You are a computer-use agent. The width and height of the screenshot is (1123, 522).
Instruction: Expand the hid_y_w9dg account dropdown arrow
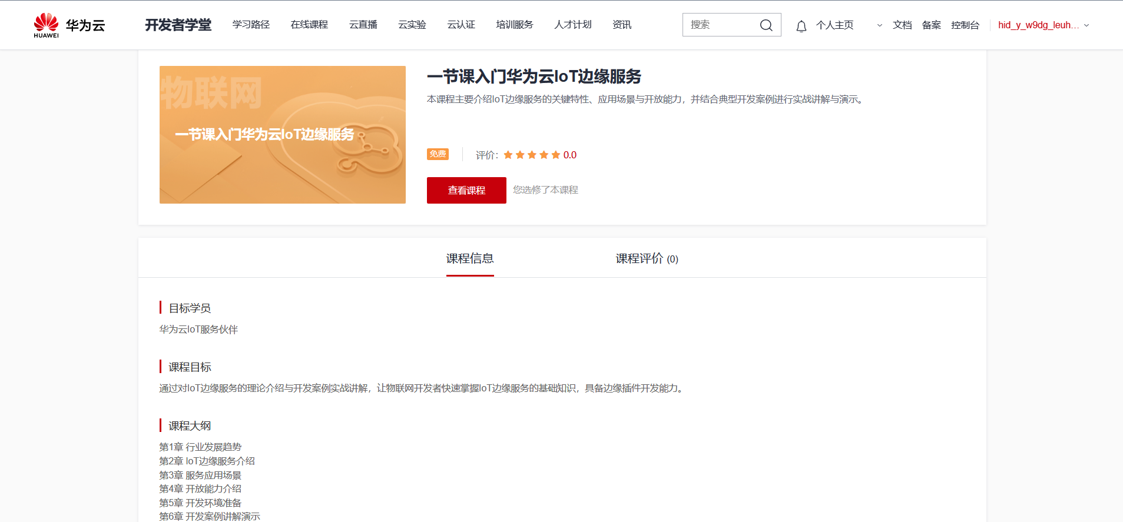(1086, 25)
